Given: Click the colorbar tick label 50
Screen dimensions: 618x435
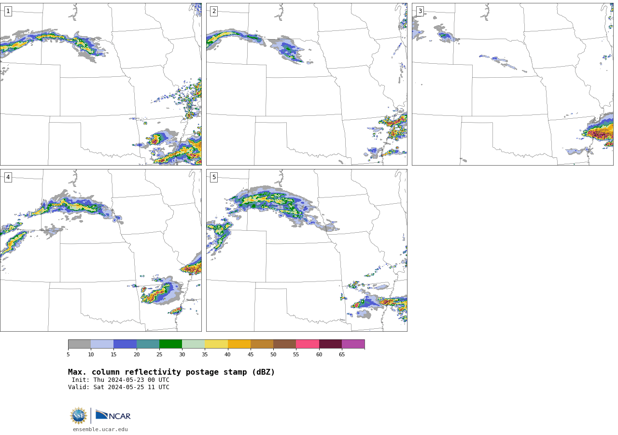Looking at the screenshot, I should click(x=273, y=354).
